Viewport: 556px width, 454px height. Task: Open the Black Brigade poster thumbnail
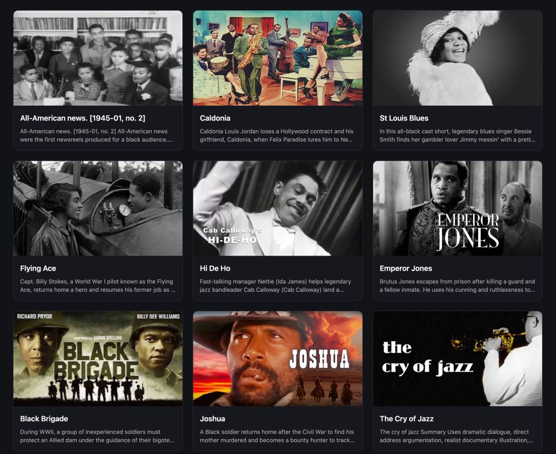(x=98, y=358)
